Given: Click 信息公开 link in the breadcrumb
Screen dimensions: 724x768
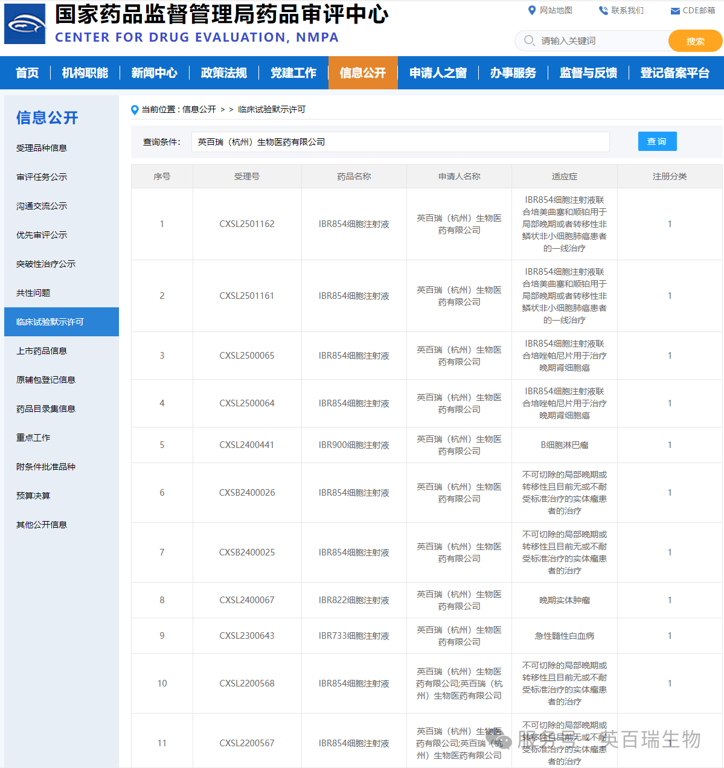Looking at the screenshot, I should click(x=199, y=109).
